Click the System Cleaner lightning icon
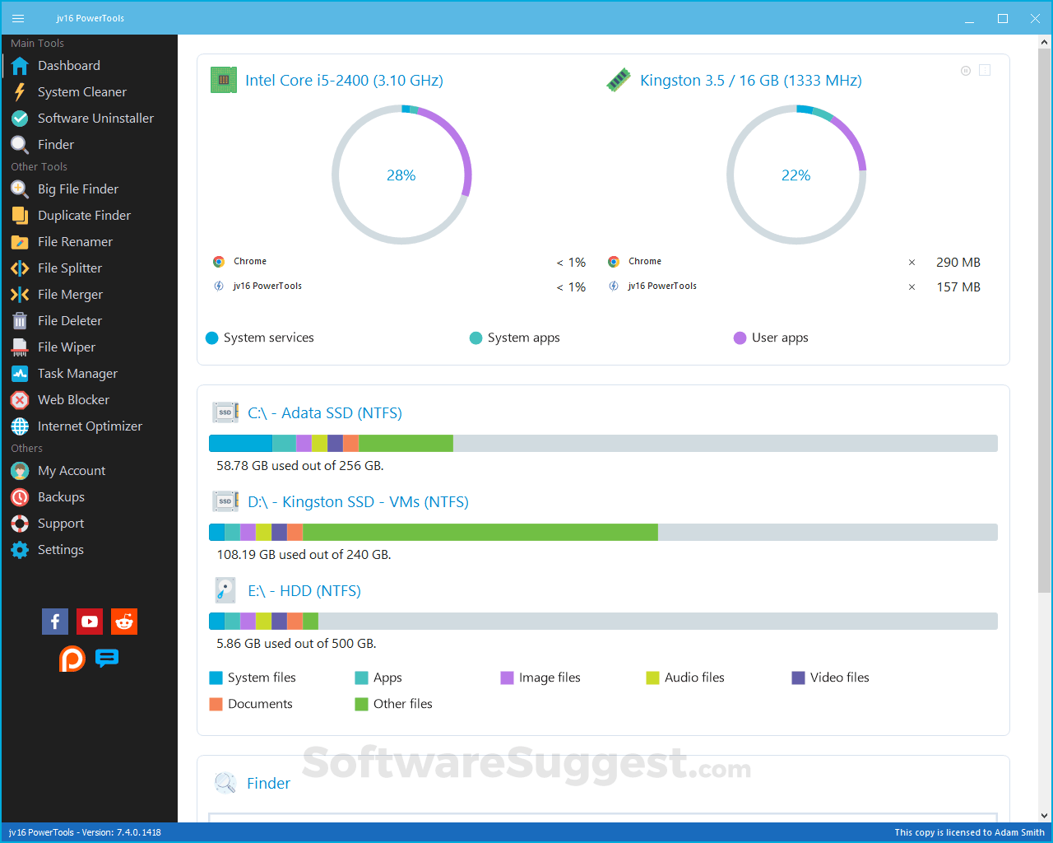 point(20,92)
